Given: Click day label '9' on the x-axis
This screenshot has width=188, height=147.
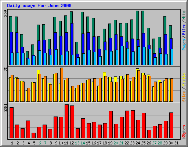Looking at the screenshot, I should (x=56, y=143).
